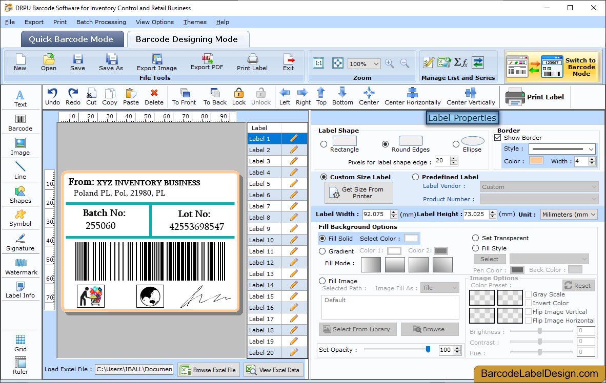The image size is (606, 383).
Task: Open the Label Vendor Custom dropdown
Action: (539, 187)
